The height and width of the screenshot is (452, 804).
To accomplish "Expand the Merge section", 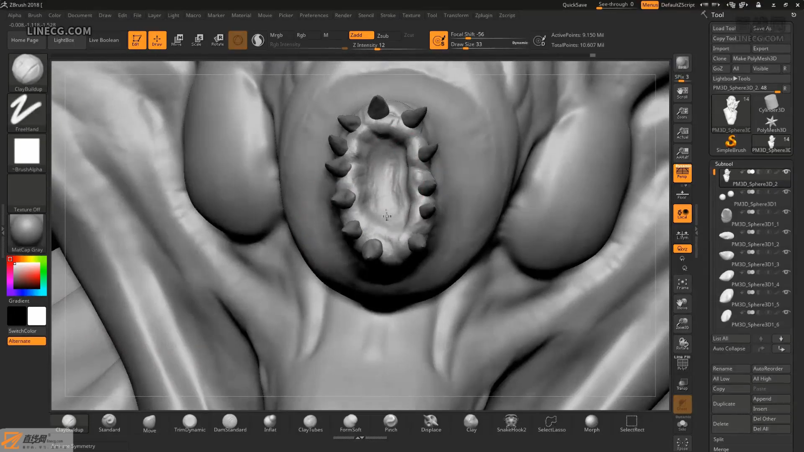I will (x=720, y=449).
